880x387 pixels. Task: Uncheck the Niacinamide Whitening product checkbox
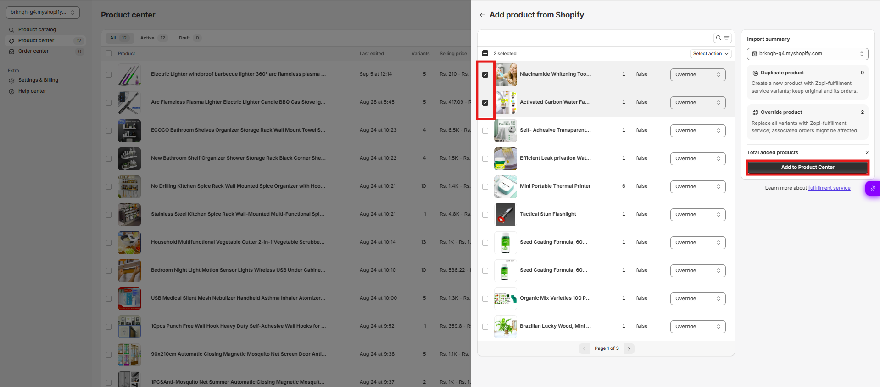coord(485,74)
